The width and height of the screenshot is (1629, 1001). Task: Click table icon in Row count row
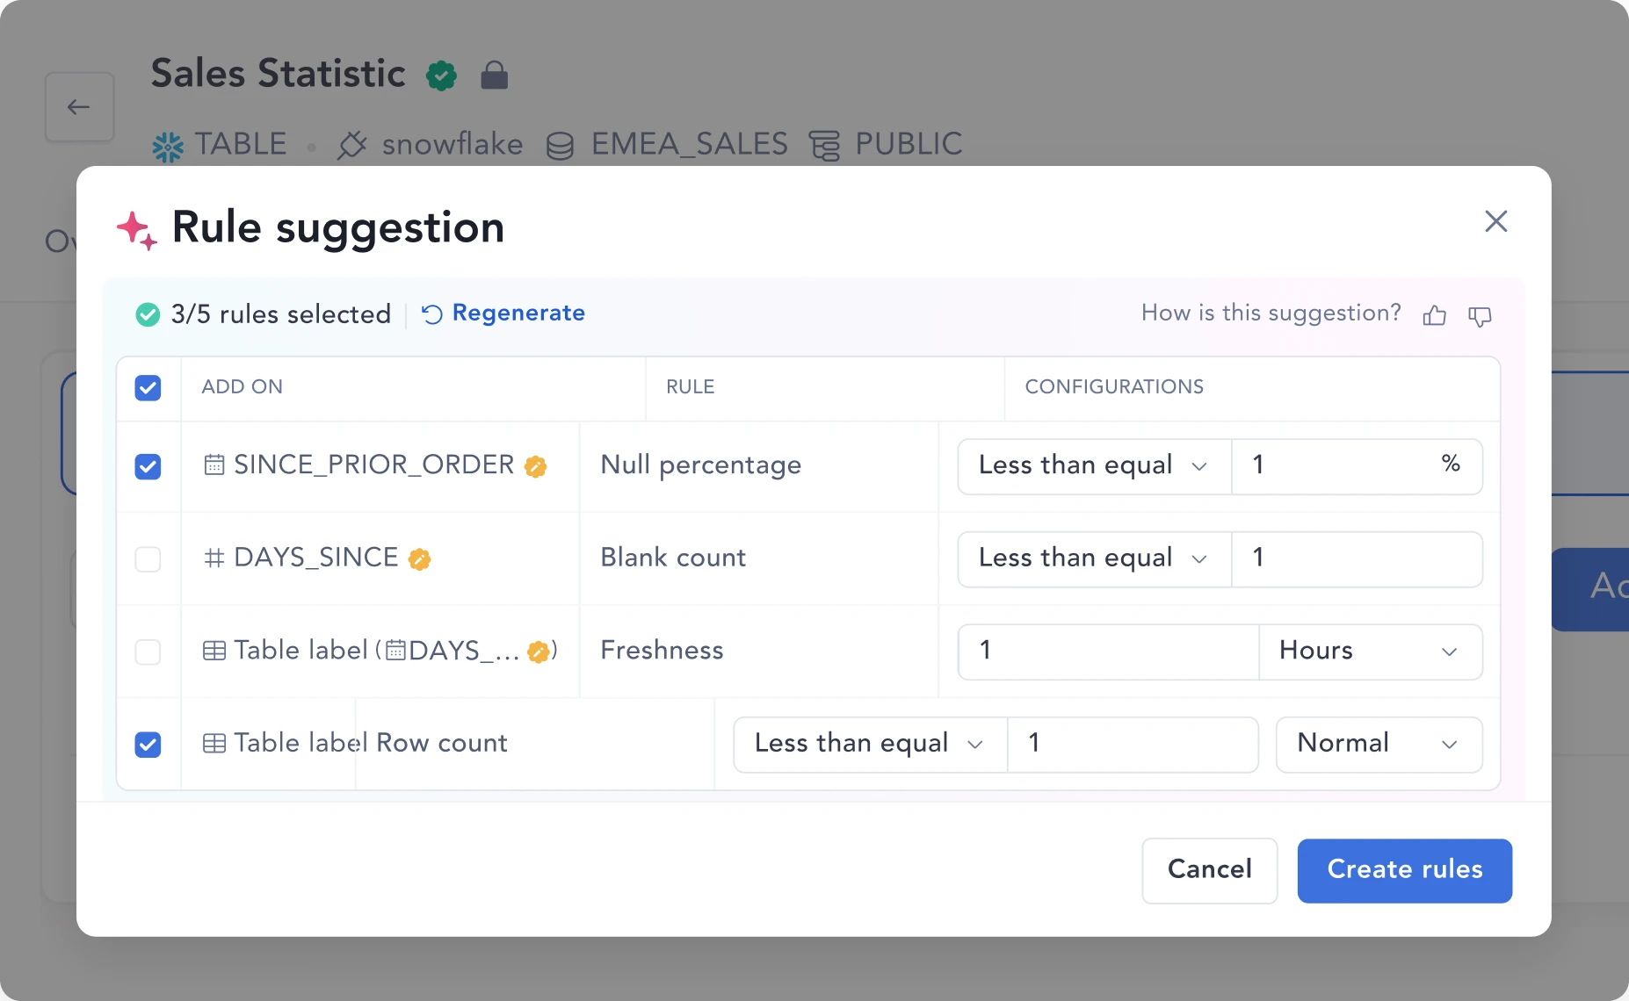214,744
